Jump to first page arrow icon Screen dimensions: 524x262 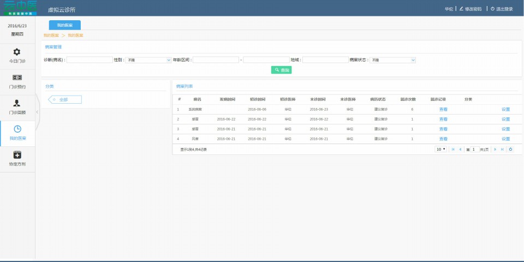click(x=452, y=149)
